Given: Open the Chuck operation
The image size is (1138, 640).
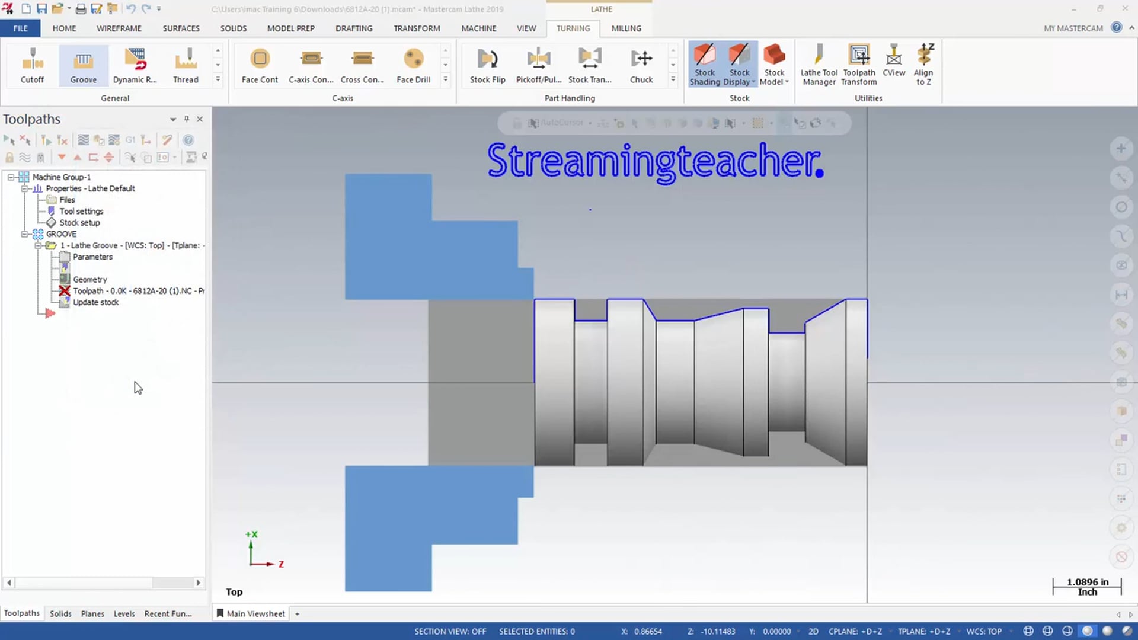Looking at the screenshot, I should (x=641, y=65).
